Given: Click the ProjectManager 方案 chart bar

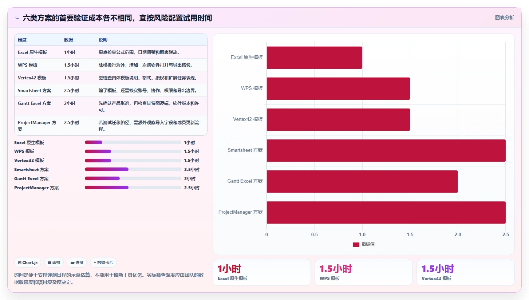Looking at the screenshot, I should point(386,212).
